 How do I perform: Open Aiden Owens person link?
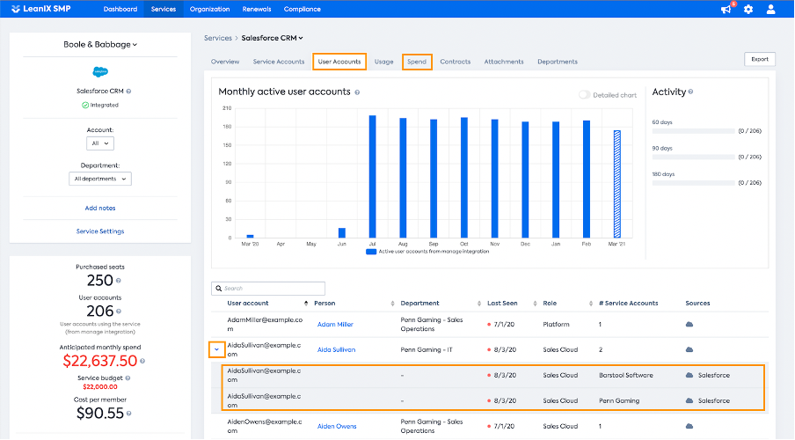(337, 426)
